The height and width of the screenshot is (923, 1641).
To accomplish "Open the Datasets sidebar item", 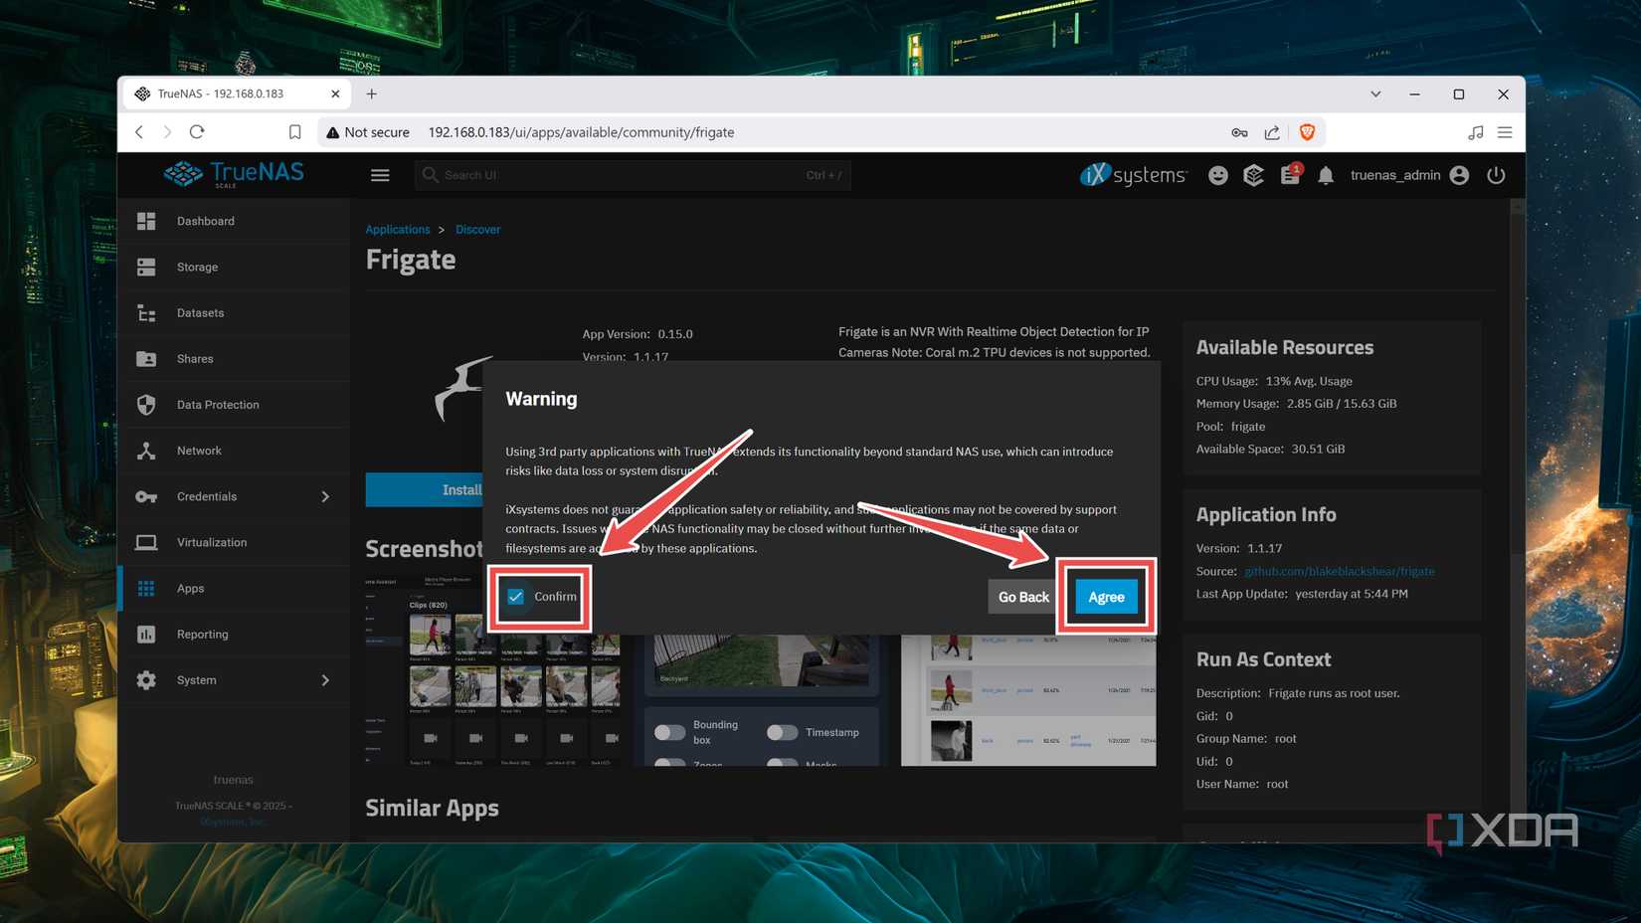I will point(234,312).
